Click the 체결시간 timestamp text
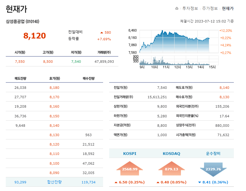This screenshot has height=191, width=246. (x=207, y=21)
